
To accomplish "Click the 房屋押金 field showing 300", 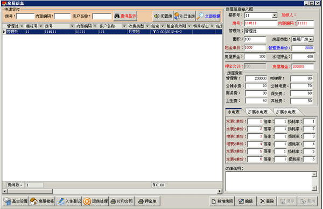I will point(255,56).
